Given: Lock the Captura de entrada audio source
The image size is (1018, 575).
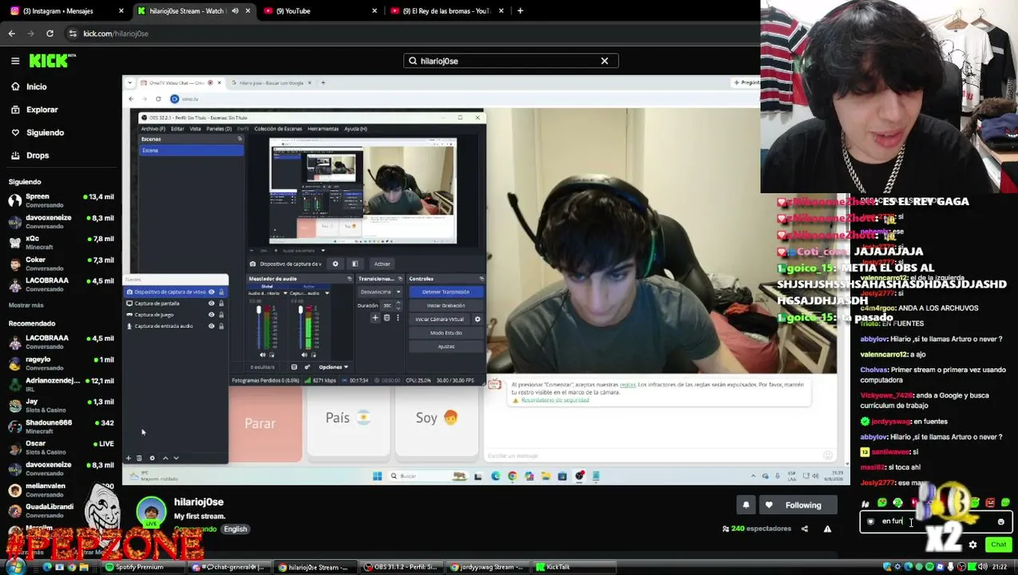Looking at the screenshot, I should tap(221, 326).
